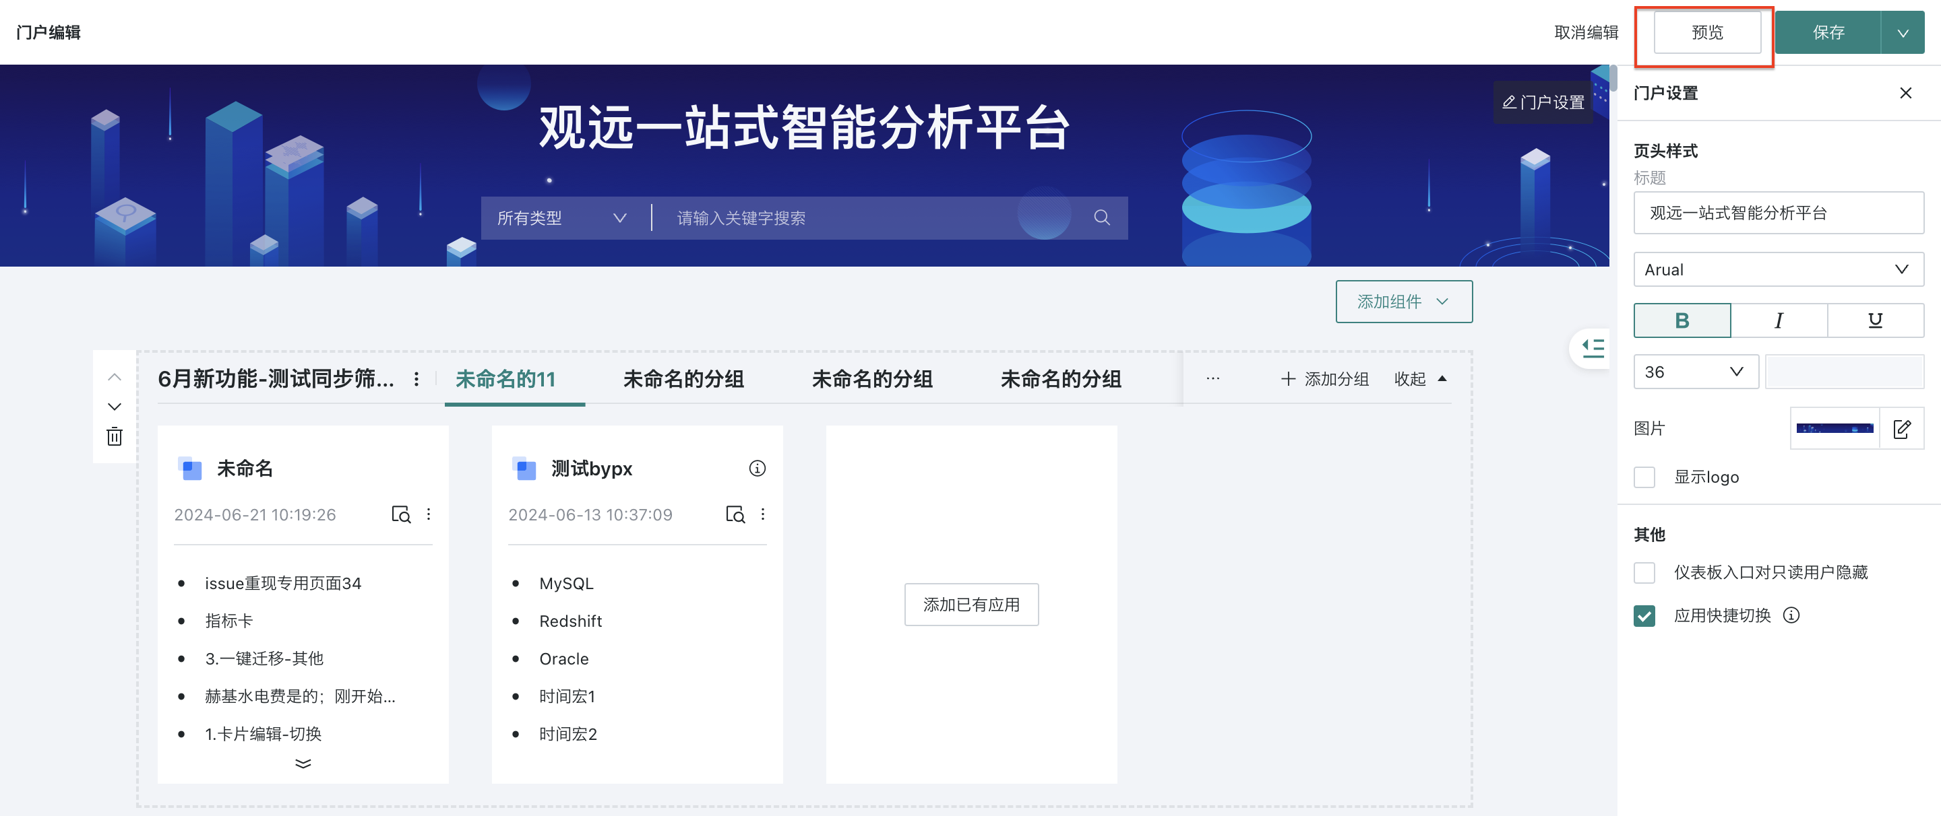Open the font size 36 dropdown
Screen dimensions: 1941x816
[x=1696, y=372]
